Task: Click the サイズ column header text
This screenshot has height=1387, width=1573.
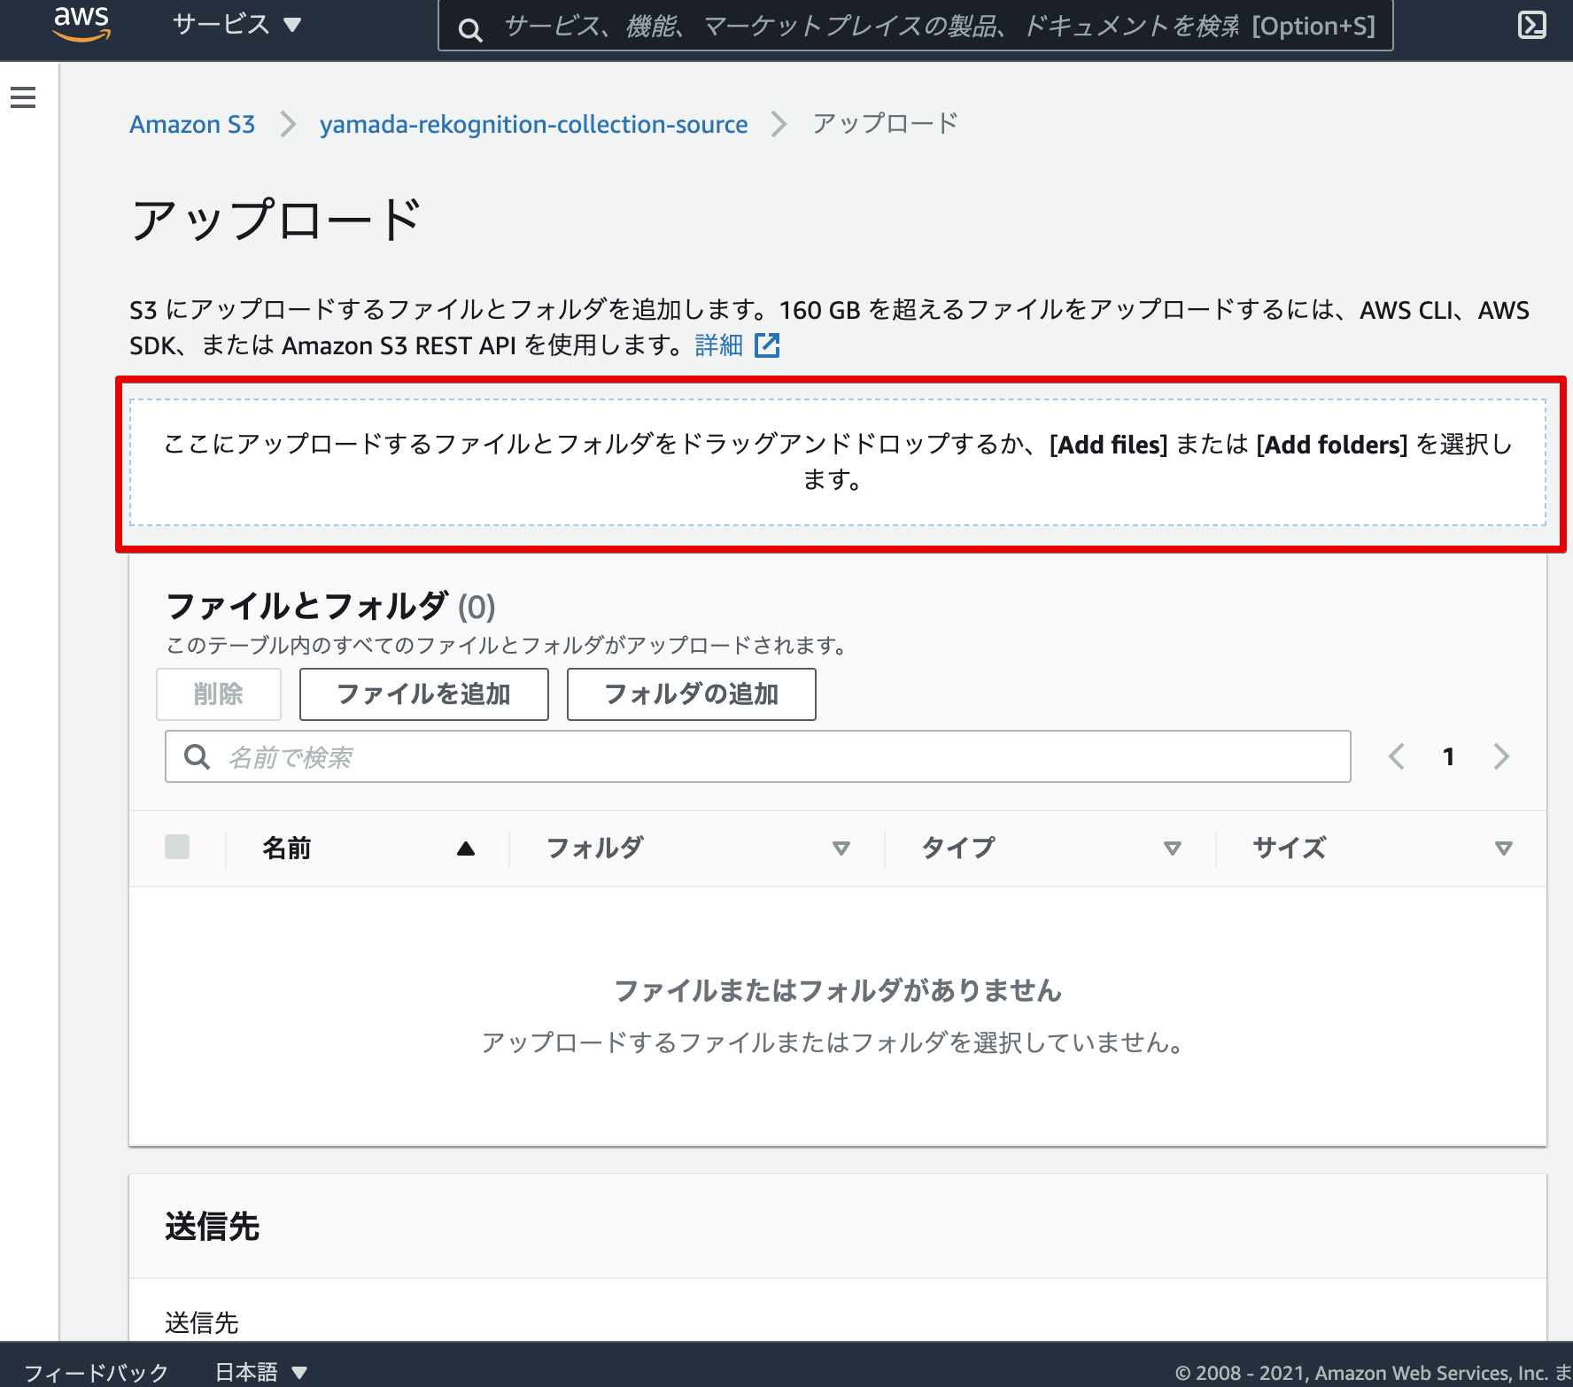Action: click(1289, 848)
